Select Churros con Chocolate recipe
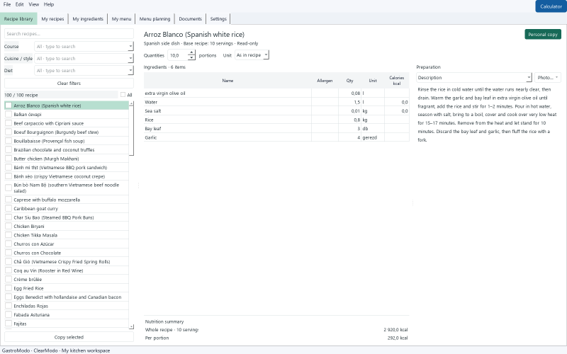 pyautogui.click(x=67, y=253)
